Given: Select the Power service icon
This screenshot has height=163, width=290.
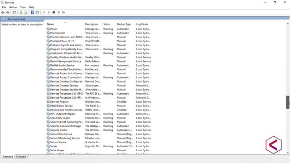Looking at the screenshot, I should coord(48,29).
